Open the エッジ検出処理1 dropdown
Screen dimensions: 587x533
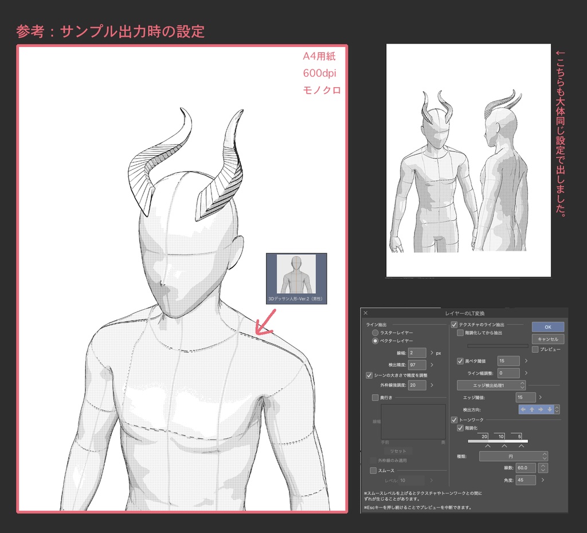491,385
